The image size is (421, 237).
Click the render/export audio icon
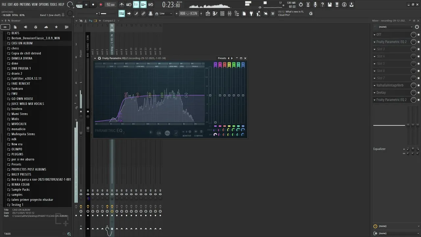click(337, 5)
